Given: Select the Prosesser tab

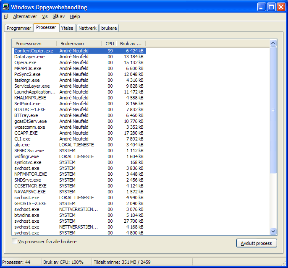Looking at the screenshot, I should point(46,28).
